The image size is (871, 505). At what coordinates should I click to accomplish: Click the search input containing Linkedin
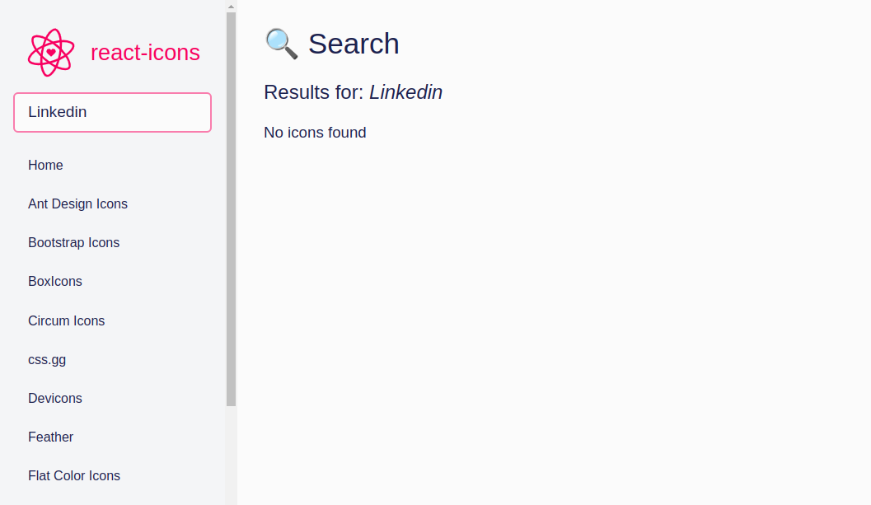pyautogui.click(x=112, y=112)
